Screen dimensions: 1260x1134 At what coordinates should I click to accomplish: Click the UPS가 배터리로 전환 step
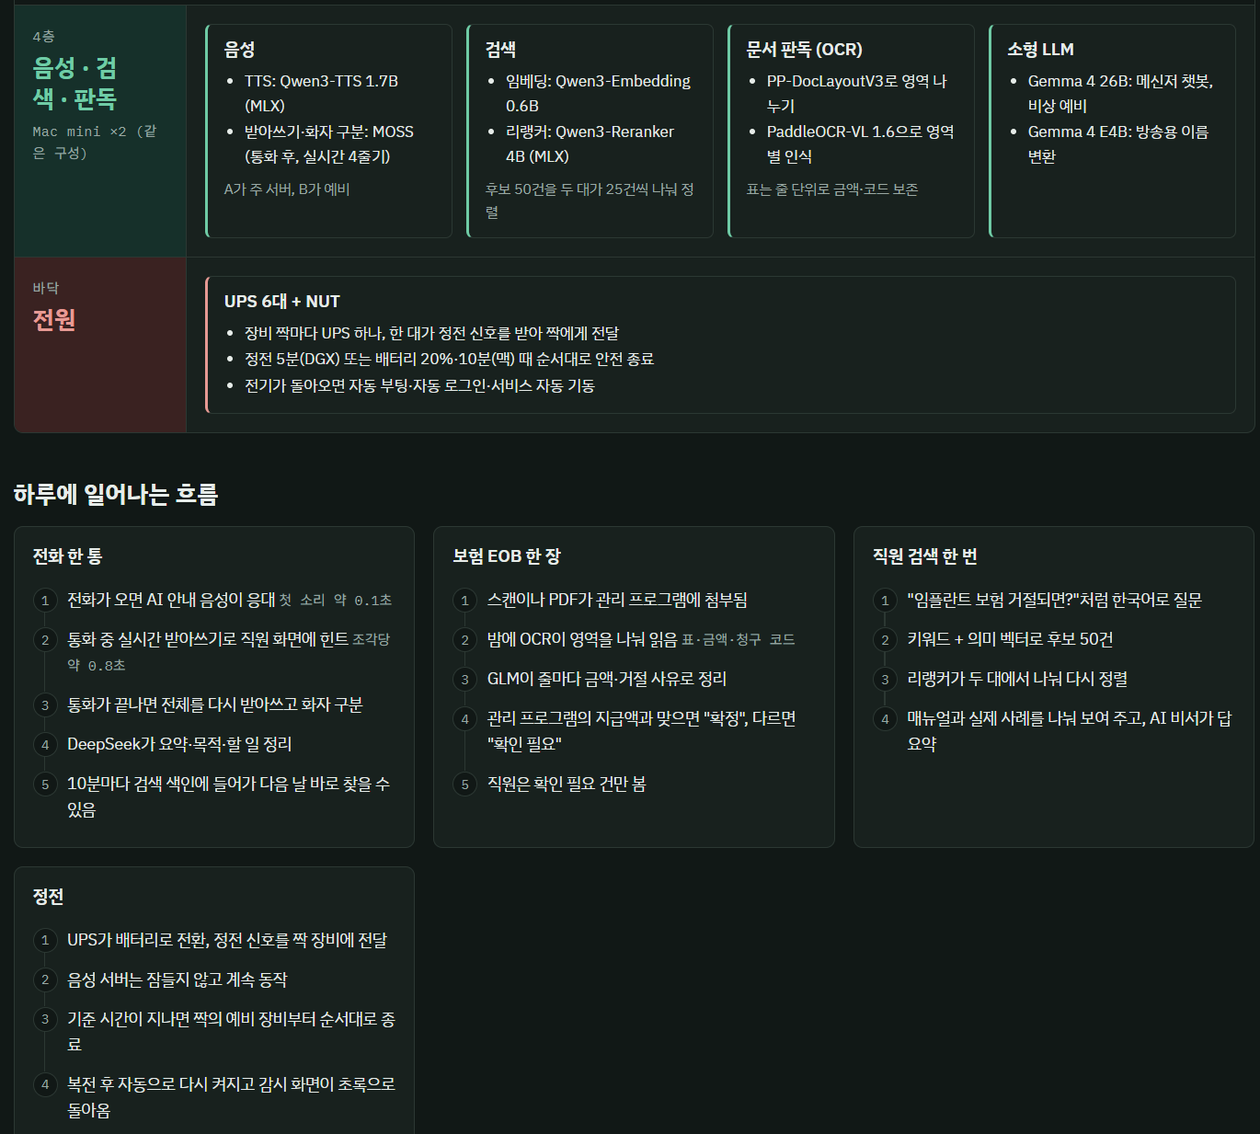[227, 940]
